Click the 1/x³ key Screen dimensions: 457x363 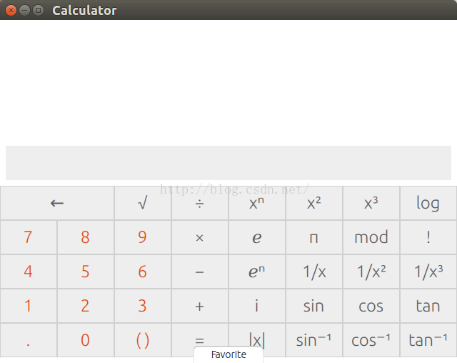click(x=428, y=272)
